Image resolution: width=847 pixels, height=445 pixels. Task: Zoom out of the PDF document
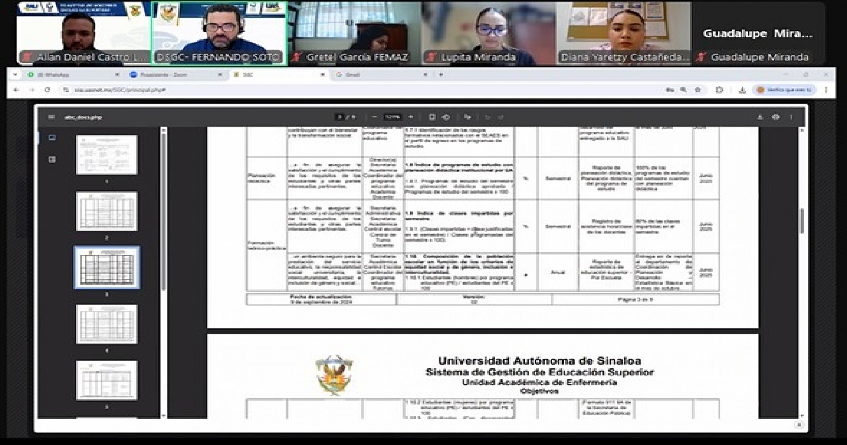point(375,117)
